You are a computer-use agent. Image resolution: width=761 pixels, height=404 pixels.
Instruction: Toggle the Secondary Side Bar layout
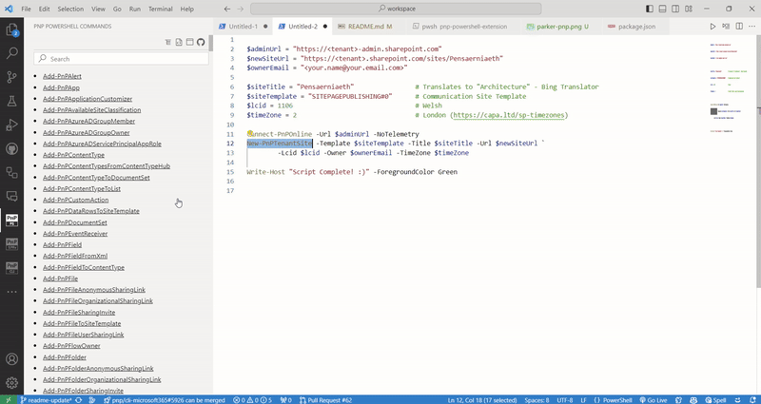[675, 9]
